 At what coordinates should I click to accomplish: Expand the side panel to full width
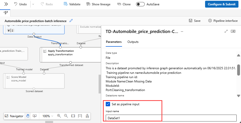tap(226, 31)
